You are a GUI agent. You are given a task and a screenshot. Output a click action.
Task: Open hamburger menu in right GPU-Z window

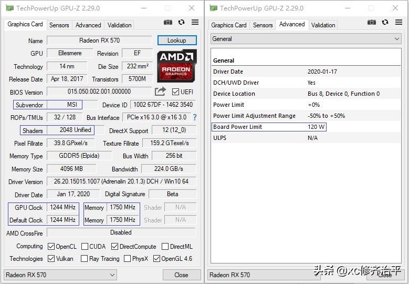pyautogui.click(x=399, y=22)
